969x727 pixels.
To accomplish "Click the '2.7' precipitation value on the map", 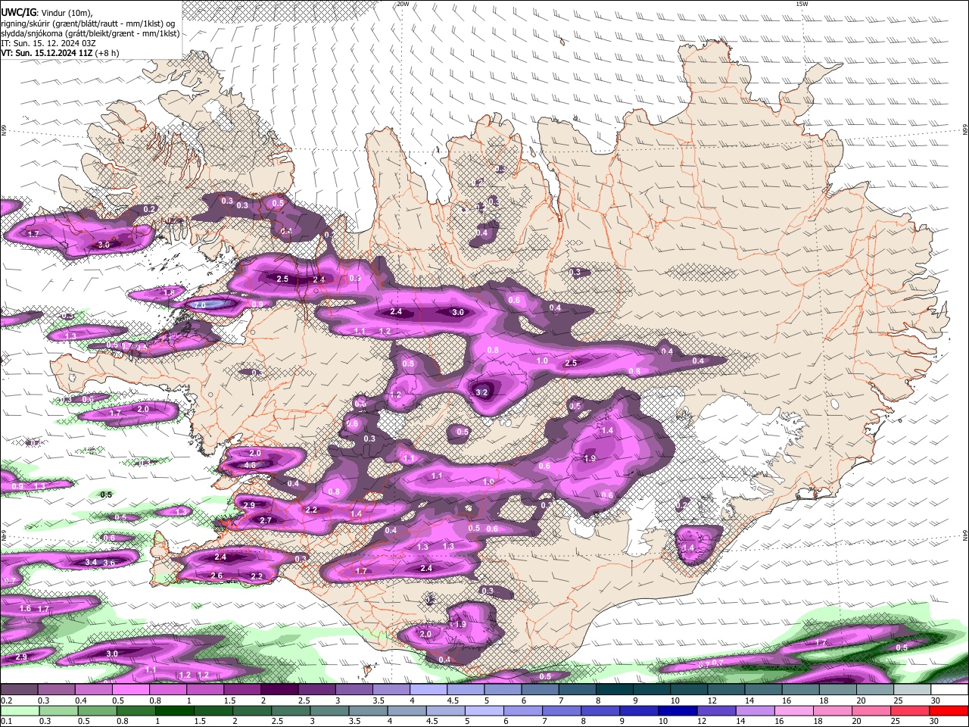I will (x=266, y=520).
